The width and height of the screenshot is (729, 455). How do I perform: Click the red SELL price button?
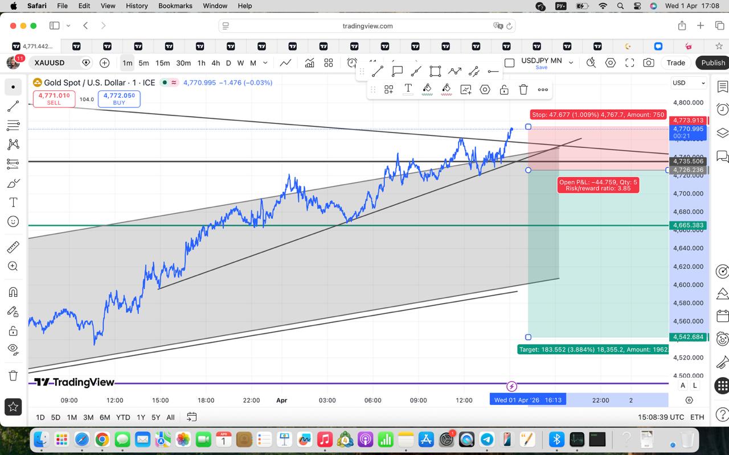(54, 99)
